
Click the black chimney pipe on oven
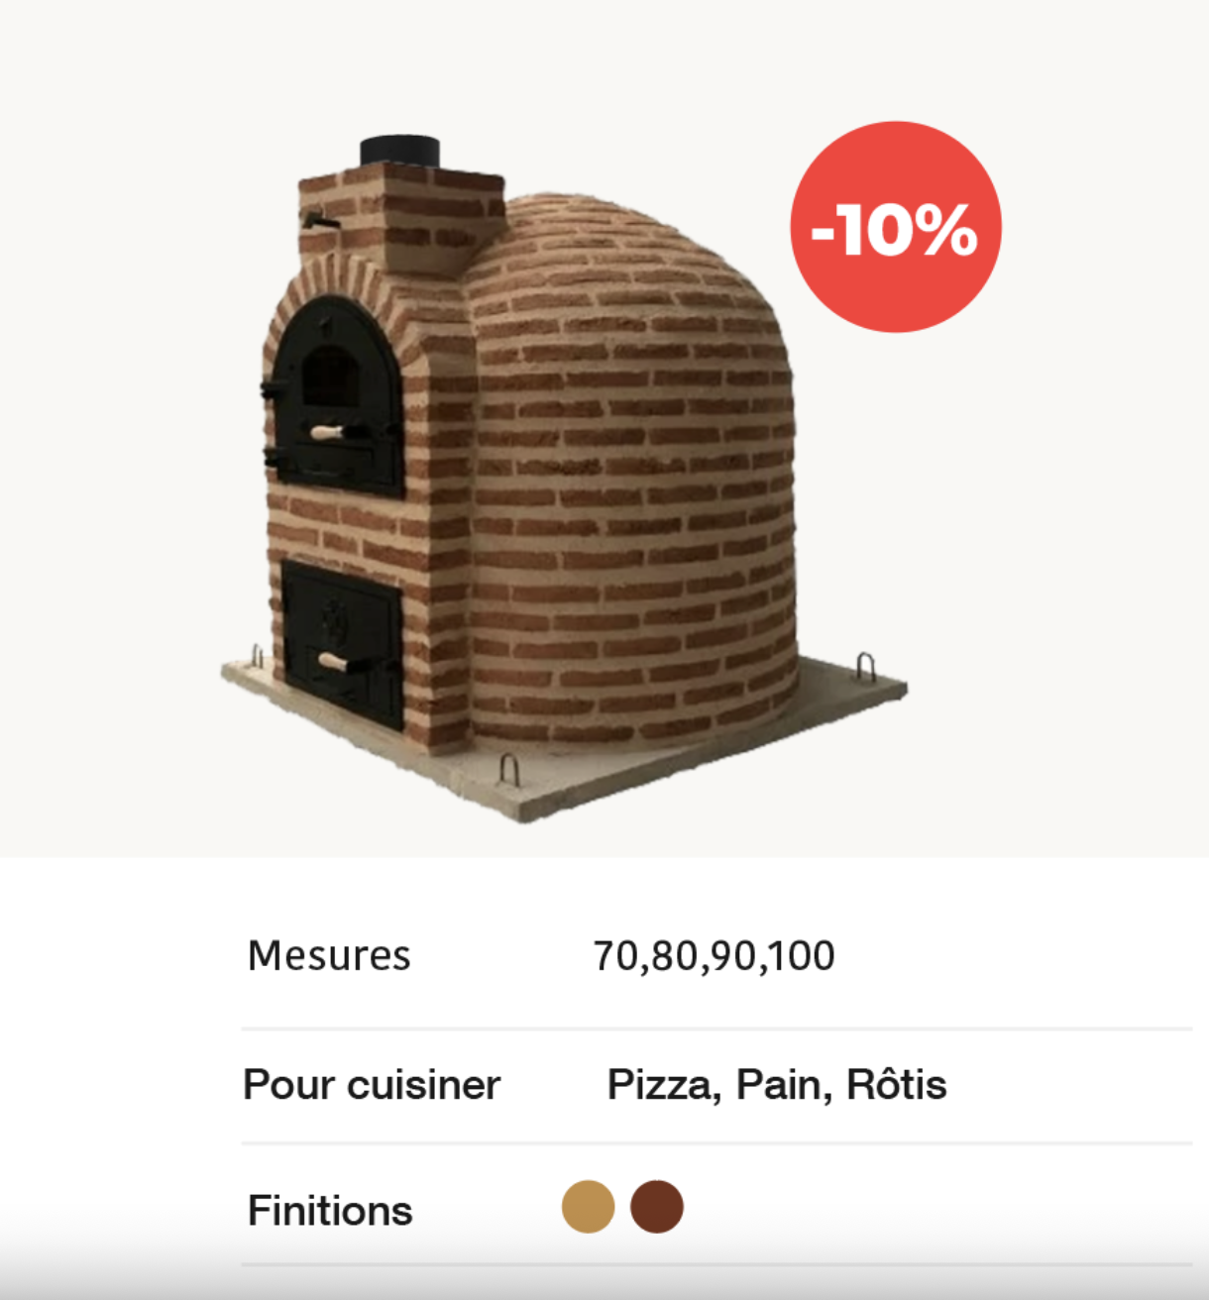click(x=399, y=151)
